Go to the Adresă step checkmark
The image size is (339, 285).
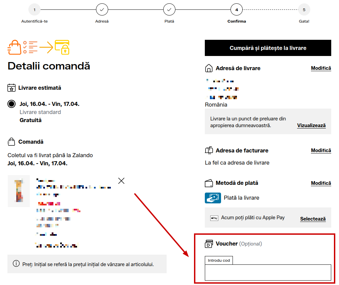102,9
